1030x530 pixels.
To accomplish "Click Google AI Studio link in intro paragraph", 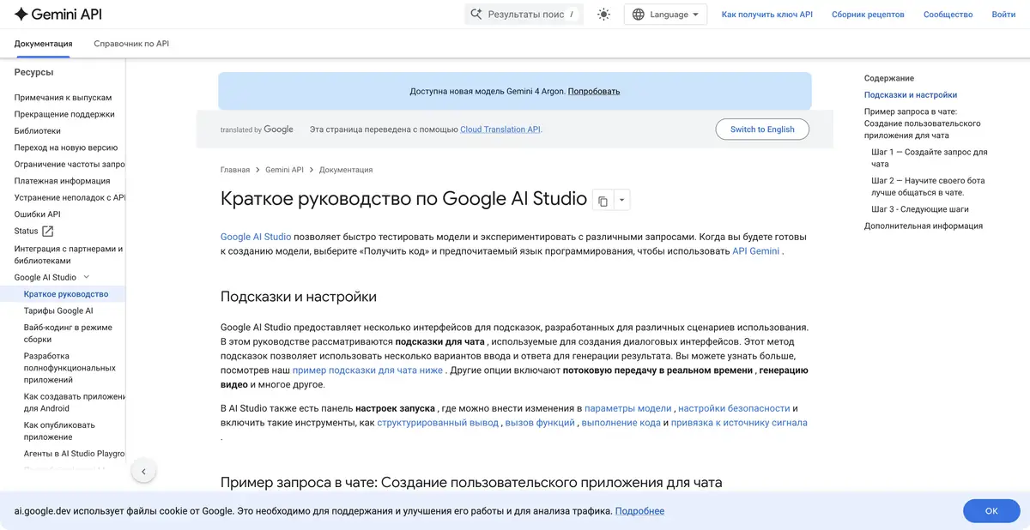I will (256, 237).
